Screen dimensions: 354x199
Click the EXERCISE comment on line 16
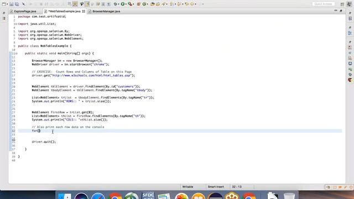click(x=82, y=72)
